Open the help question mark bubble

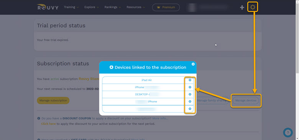[x=288, y=133]
